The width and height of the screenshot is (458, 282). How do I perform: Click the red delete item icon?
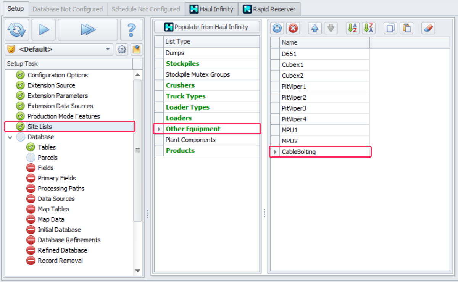tap(293, 28)
